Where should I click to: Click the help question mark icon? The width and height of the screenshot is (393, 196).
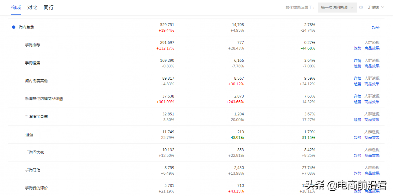(x=361, y=8)
